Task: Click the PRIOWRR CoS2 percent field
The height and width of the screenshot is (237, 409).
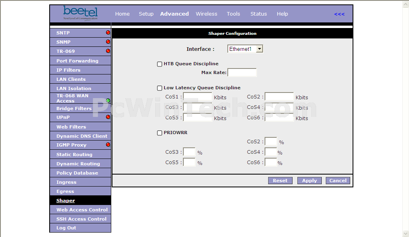Action: click(x=271, y=141)
